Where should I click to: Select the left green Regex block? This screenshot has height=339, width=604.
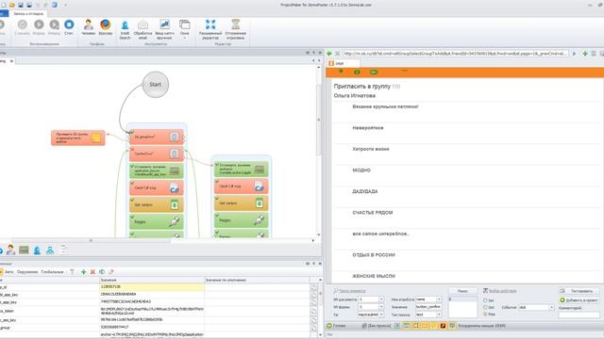pos(156,221)
